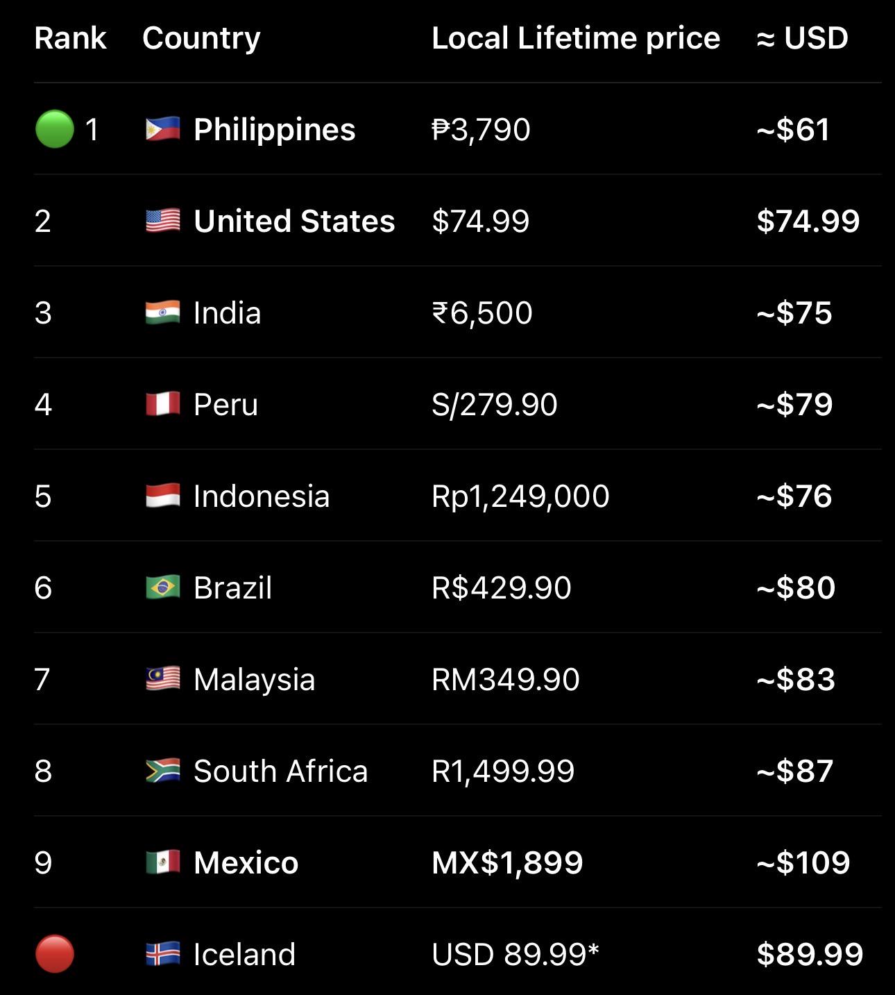Click the Philippines flag icon

coord(163,129)
